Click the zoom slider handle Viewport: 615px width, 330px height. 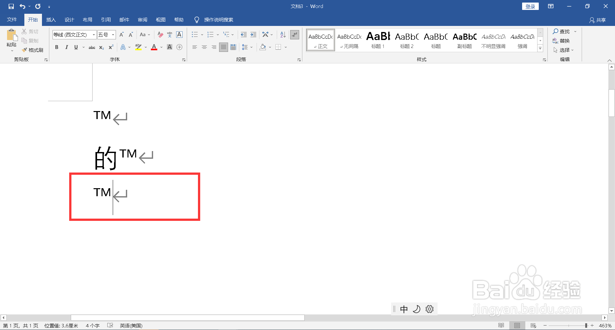586,326
